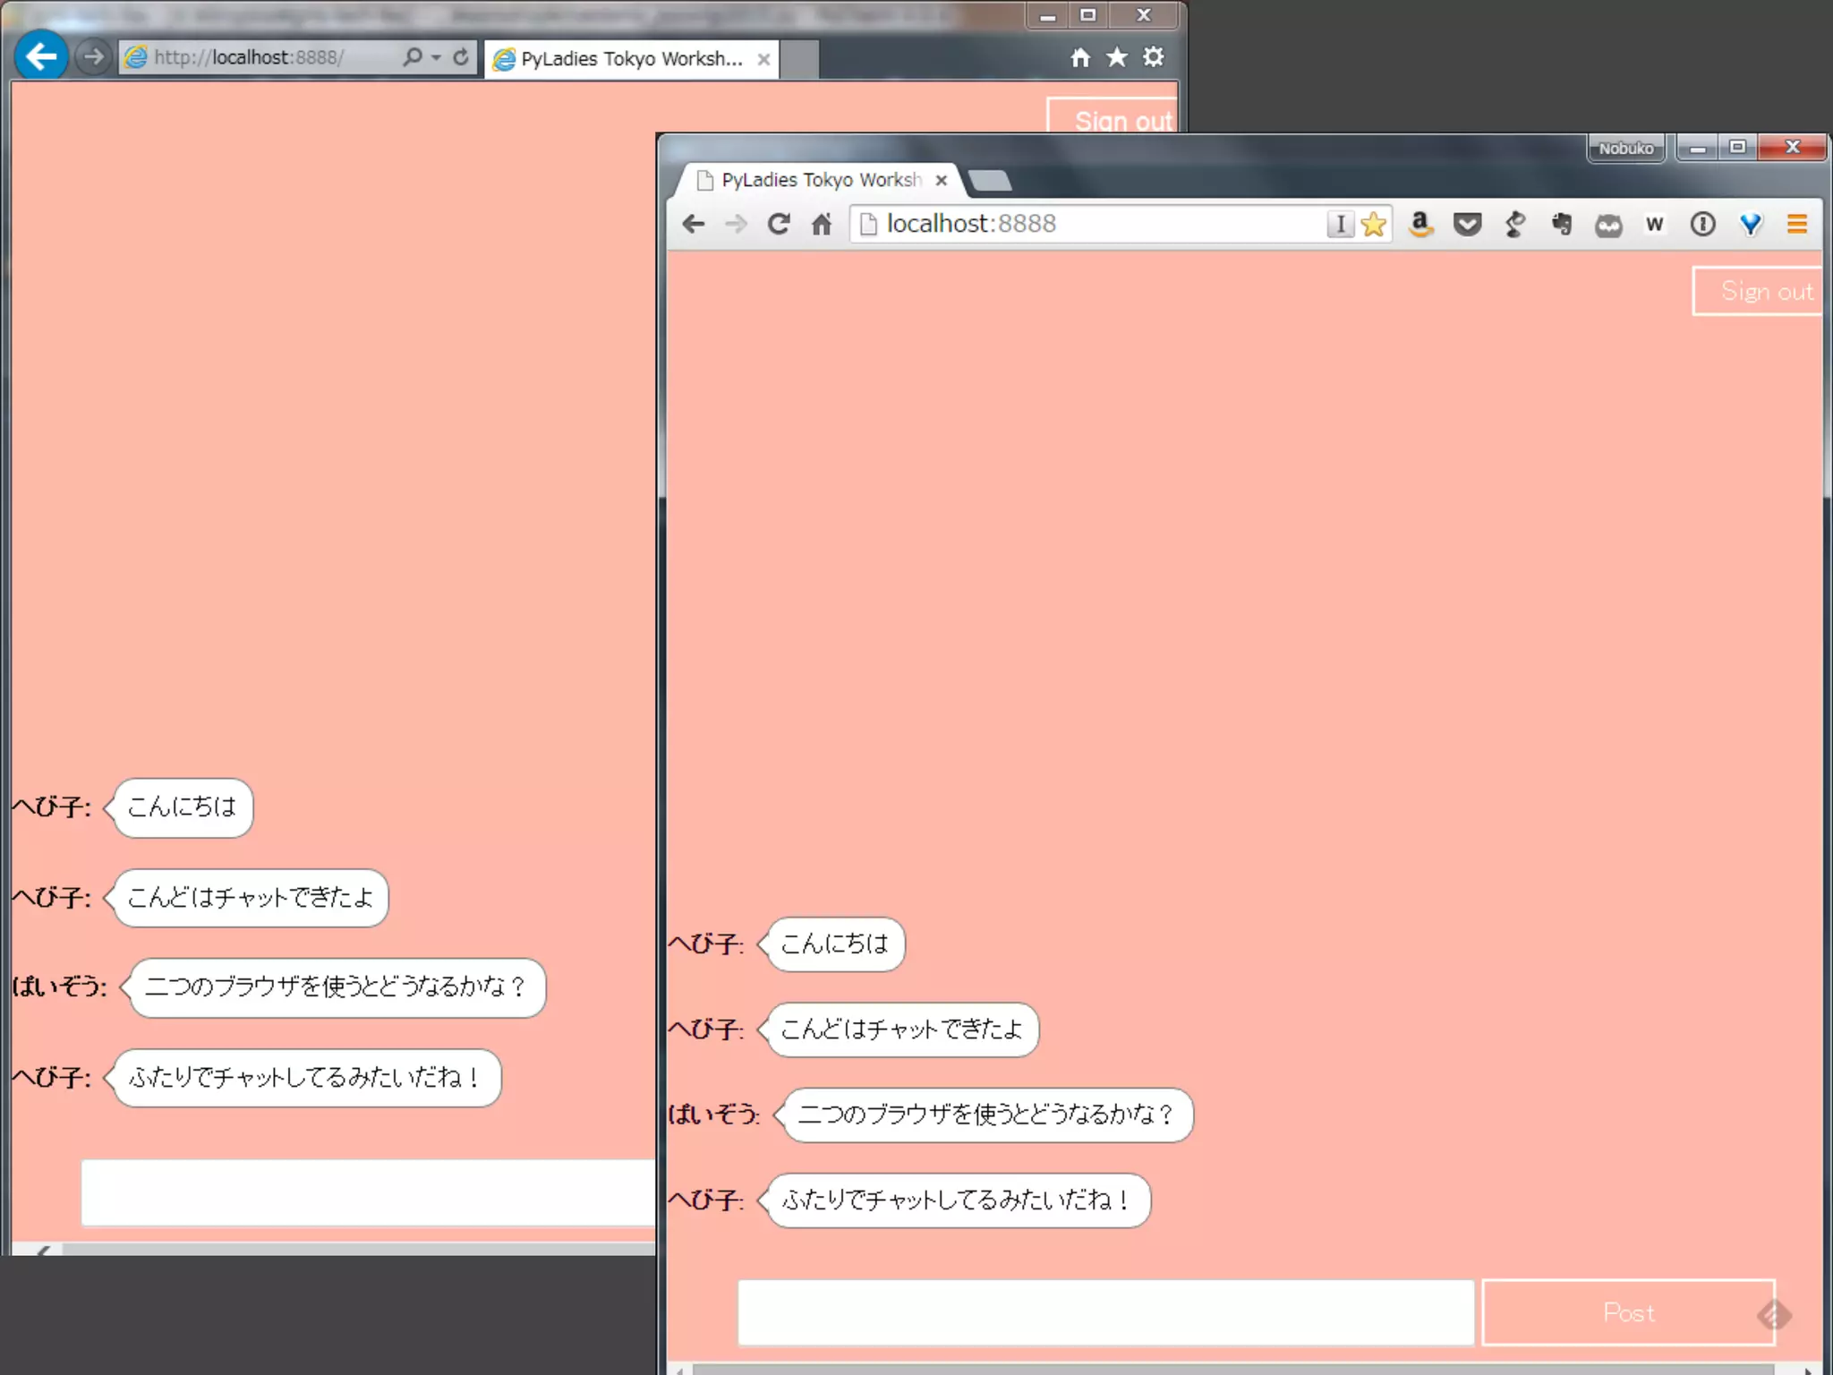Click the owl extension icon

pyautogui.click(x=1608, y=226)
